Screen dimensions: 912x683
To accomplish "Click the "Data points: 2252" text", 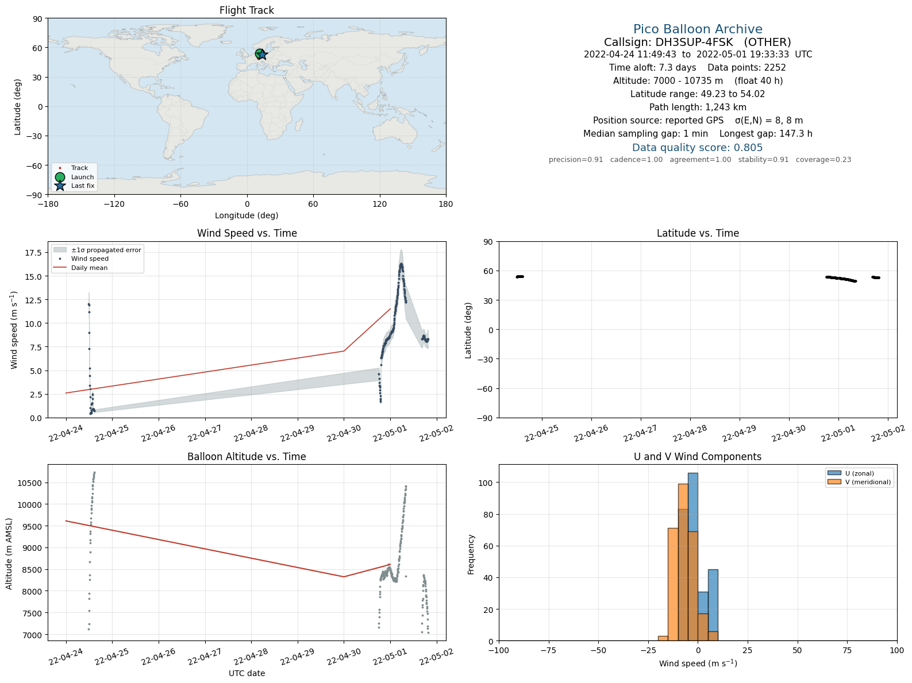I will tap(747, 68).
